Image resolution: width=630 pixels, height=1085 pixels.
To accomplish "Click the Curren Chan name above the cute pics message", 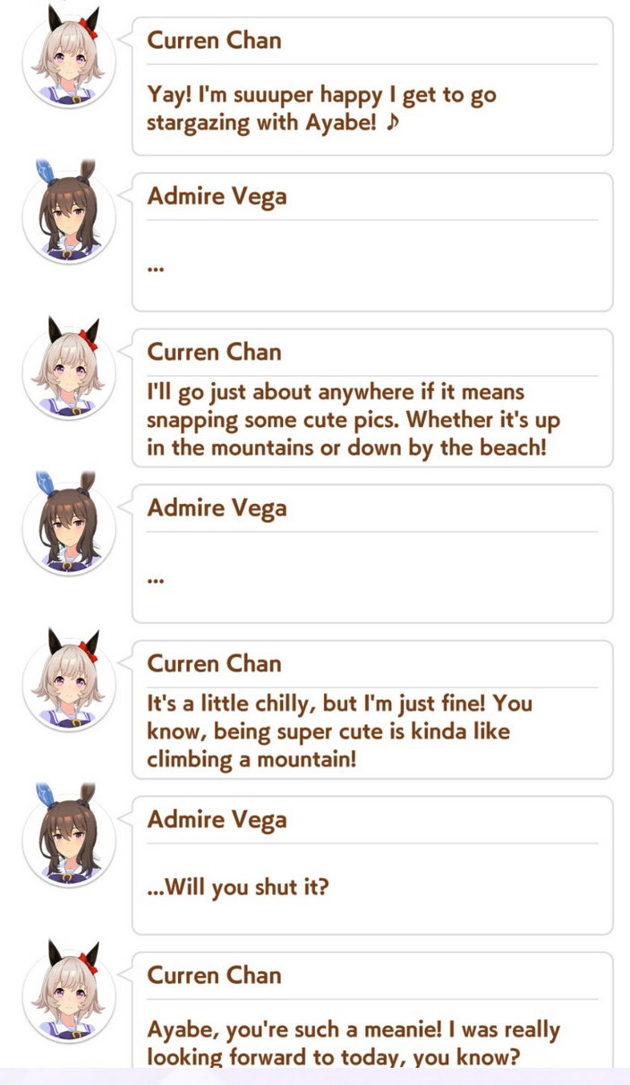I will click(x=214, y=352).
